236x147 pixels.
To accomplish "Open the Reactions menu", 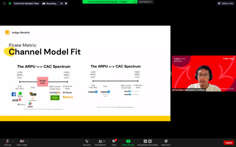I will [x=166, y=143].
